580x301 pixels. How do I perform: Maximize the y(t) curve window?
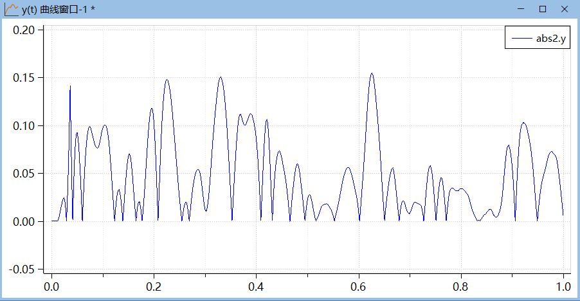pyautogui.click(x=543, y=9)
